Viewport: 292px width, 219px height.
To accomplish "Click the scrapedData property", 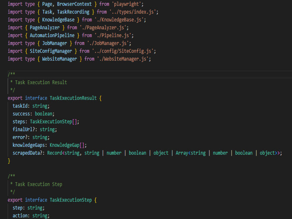I will pyautogui.click(x=26, y=153).
